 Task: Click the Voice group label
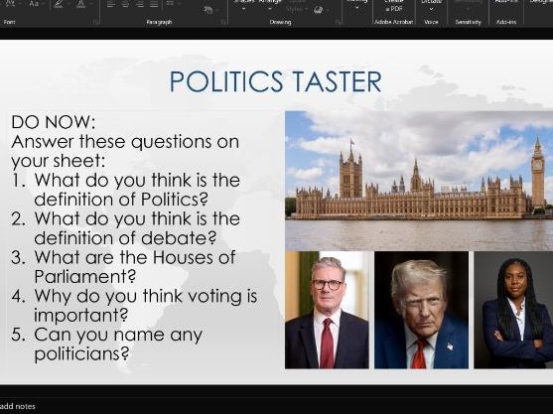431,22
